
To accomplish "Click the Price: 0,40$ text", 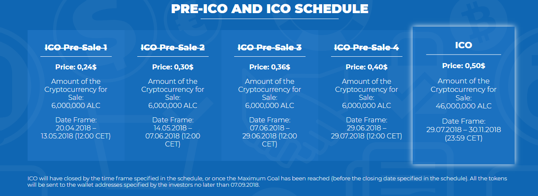I will click(366, 67).
